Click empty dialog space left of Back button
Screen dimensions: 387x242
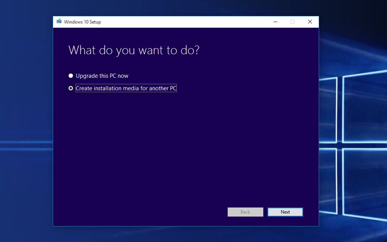click(x=152, y=212)
